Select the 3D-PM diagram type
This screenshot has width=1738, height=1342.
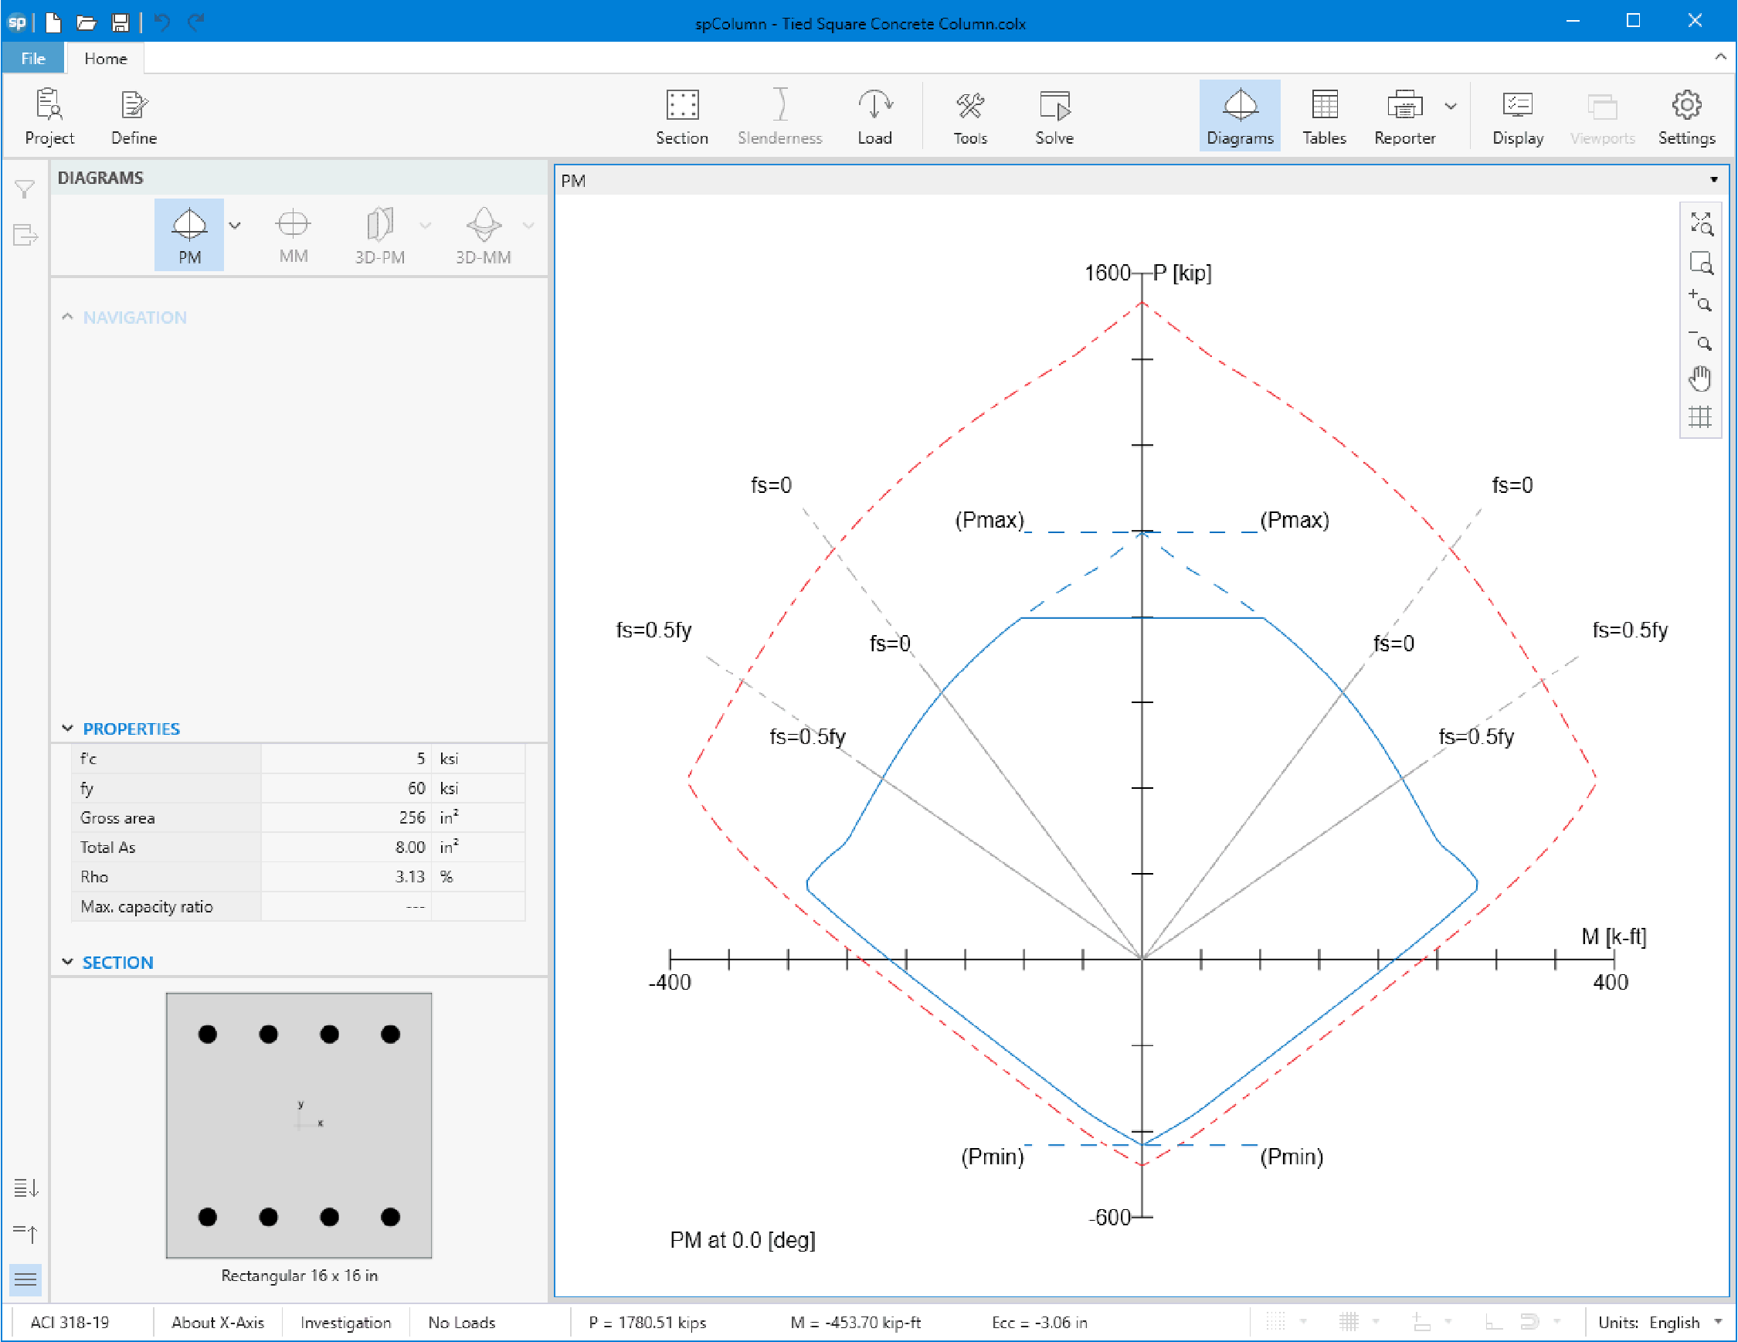[379, 235]
